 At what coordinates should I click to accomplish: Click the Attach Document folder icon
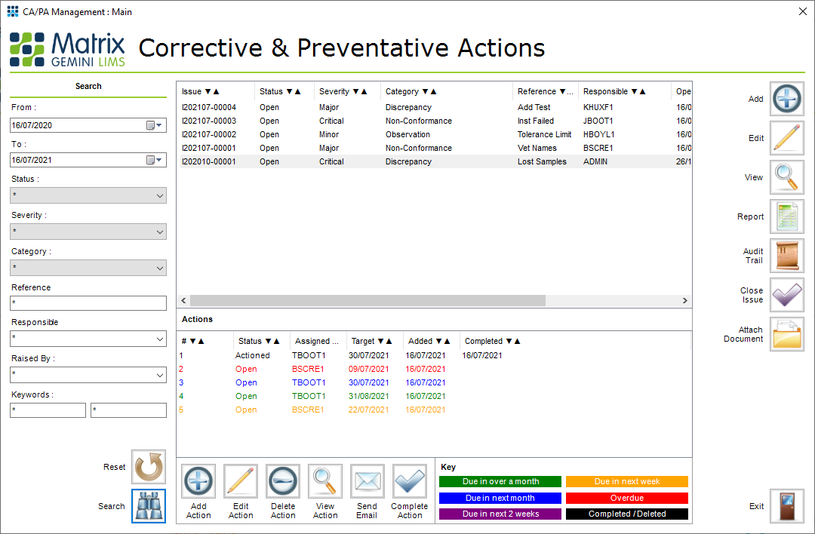tap(786, 334)
